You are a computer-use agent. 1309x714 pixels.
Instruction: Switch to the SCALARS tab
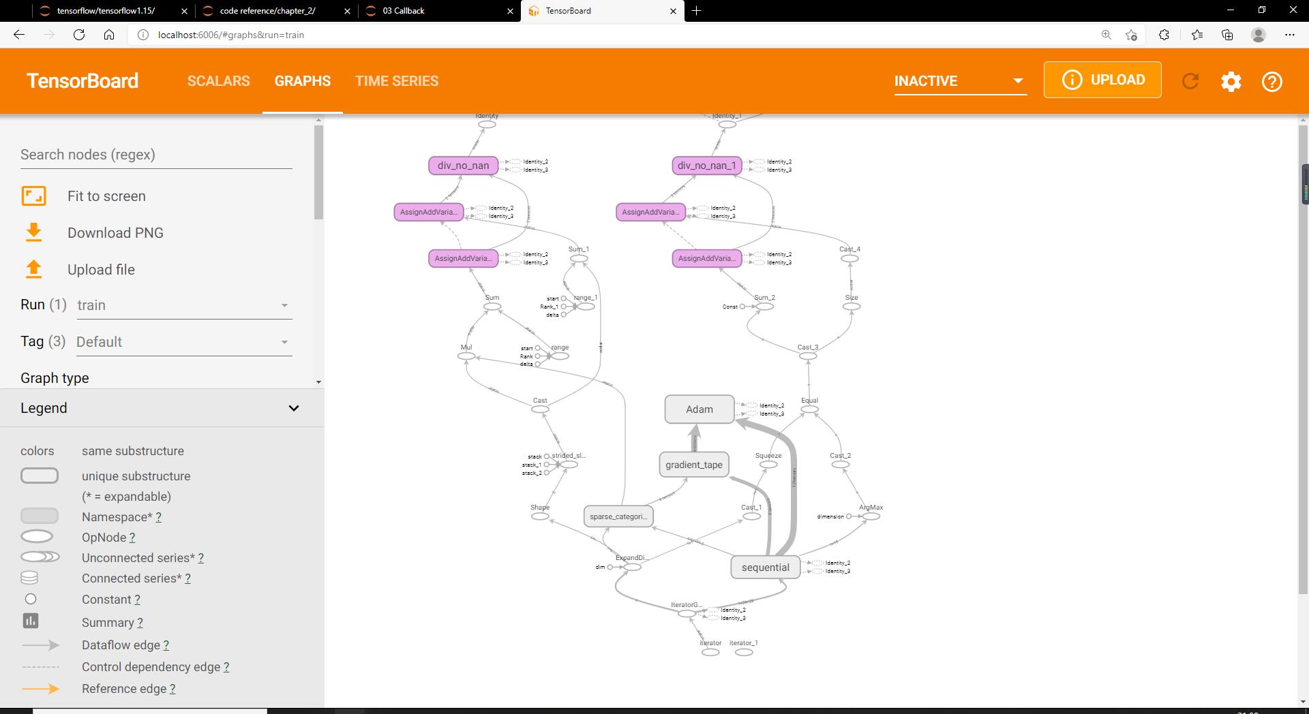coord(219,81)
